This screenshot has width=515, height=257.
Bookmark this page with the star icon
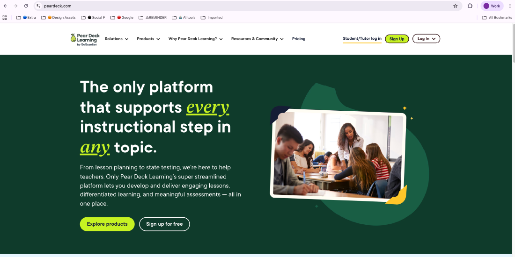[x=455, y=6]
